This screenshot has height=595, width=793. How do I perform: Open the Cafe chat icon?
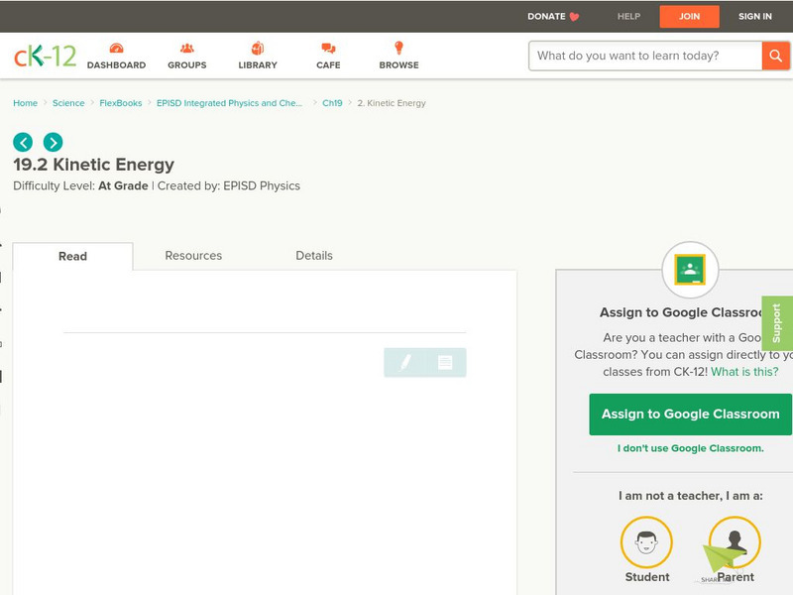click(x=328, y=50)
